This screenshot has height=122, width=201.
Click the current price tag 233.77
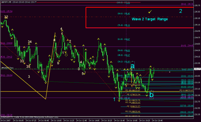(197, 69)
